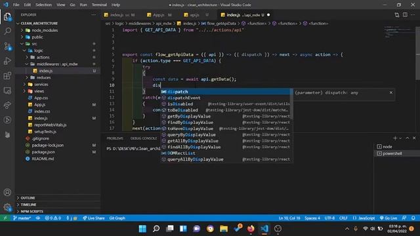Screen dimensions: 420x236
Task: Open Git Graph from status bar
Action: 117,218
